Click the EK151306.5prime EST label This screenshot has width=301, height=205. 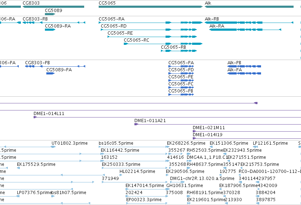click(229, 143)
